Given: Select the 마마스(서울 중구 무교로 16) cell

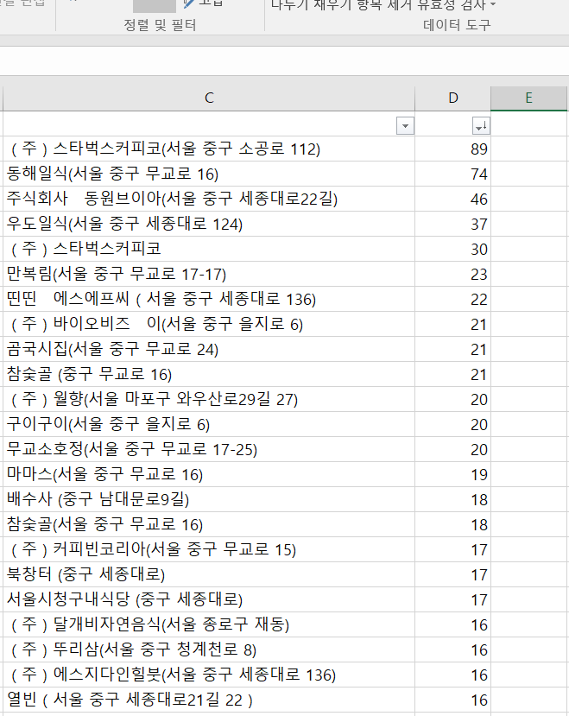Looking at the screenshot, I should point(209,474).
